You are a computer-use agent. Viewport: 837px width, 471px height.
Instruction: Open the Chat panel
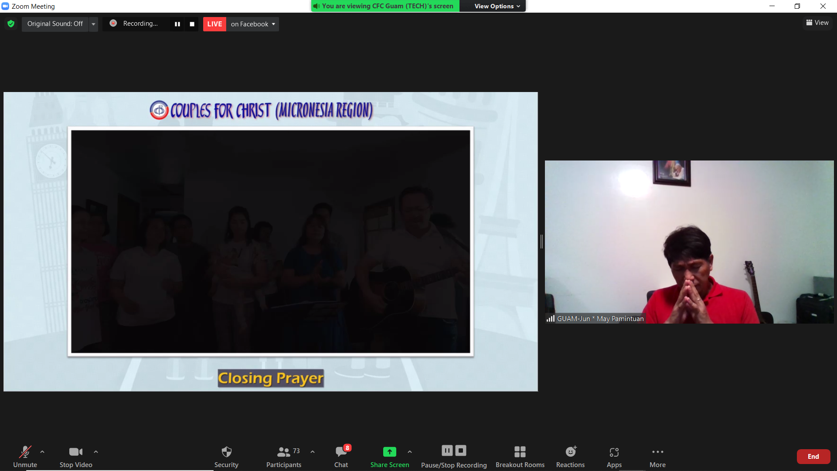(341, 457)
